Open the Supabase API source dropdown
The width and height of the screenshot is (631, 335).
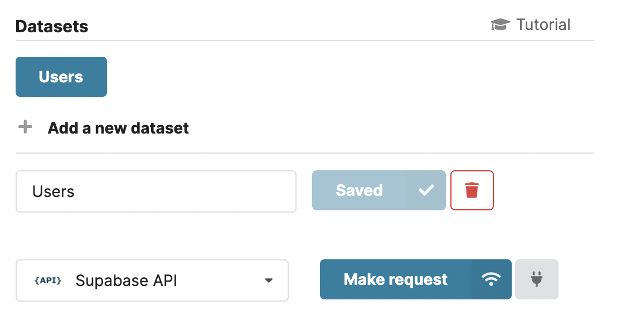[x=152, y=280]
